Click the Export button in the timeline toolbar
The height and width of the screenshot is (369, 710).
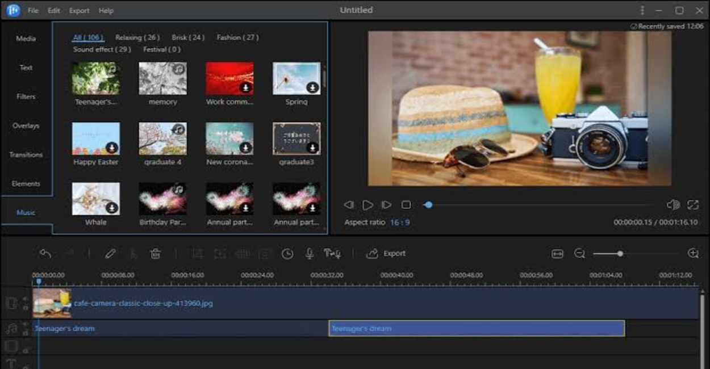[x=386, y=254]
